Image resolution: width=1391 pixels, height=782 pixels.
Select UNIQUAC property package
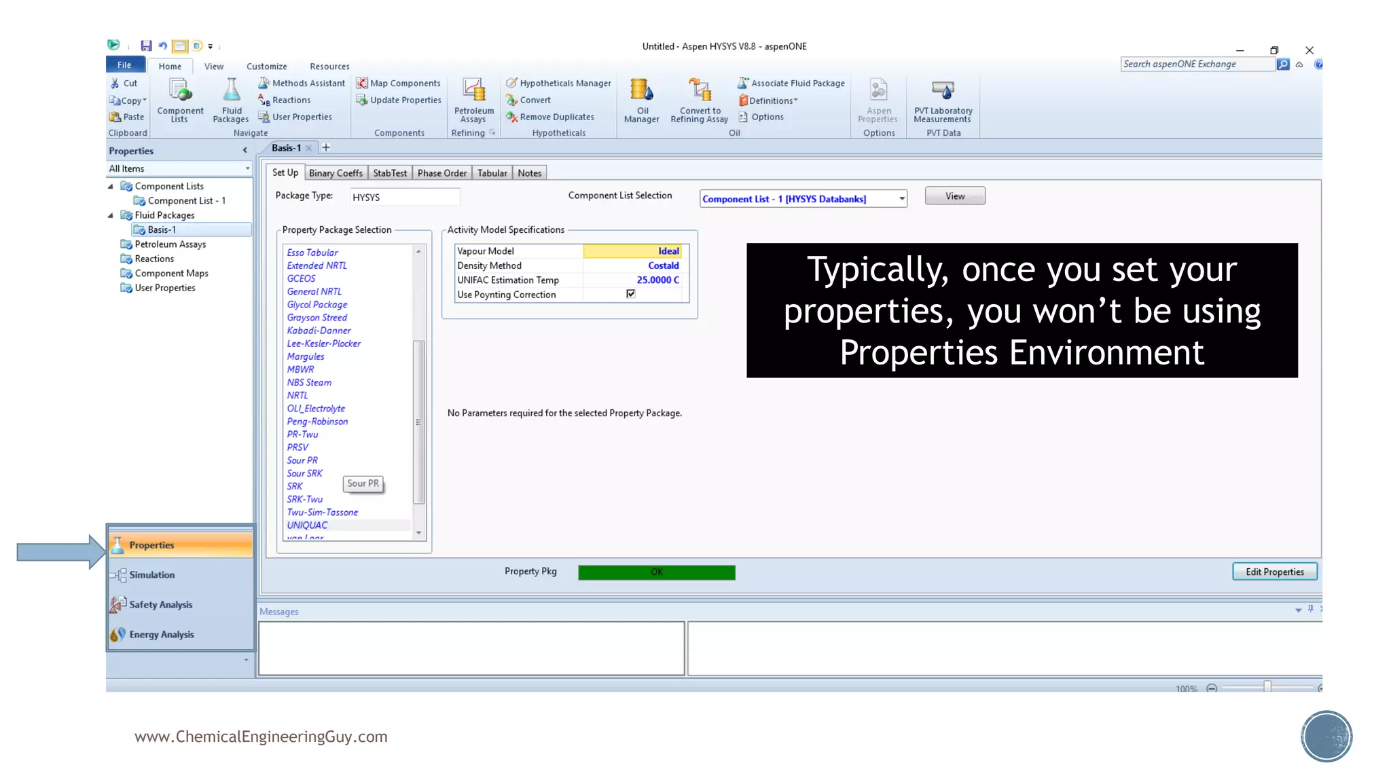pos(307,525)
